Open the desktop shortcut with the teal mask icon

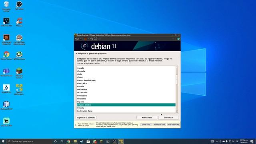coord(6,122)
